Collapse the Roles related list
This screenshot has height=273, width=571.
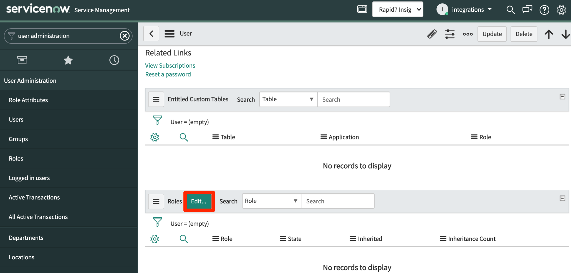pos(562,198)
